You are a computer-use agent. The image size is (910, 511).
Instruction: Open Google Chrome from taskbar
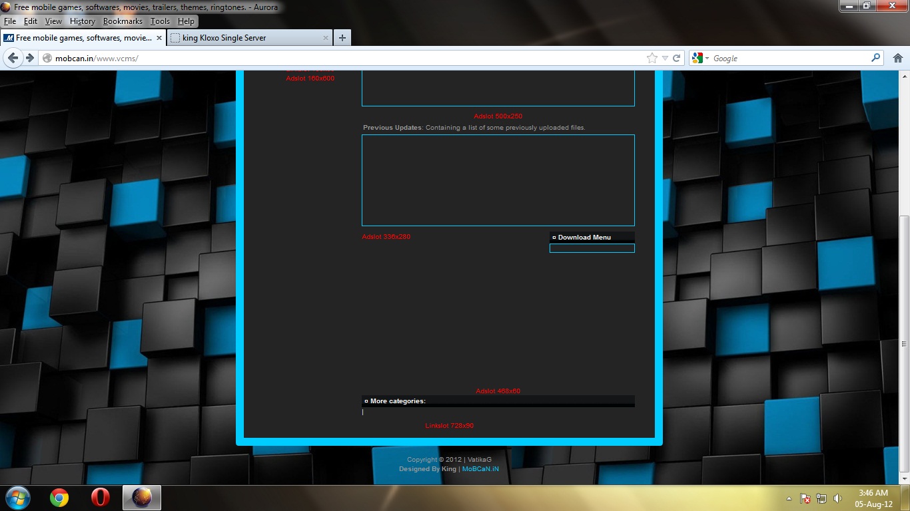click(x=59, y=497)
